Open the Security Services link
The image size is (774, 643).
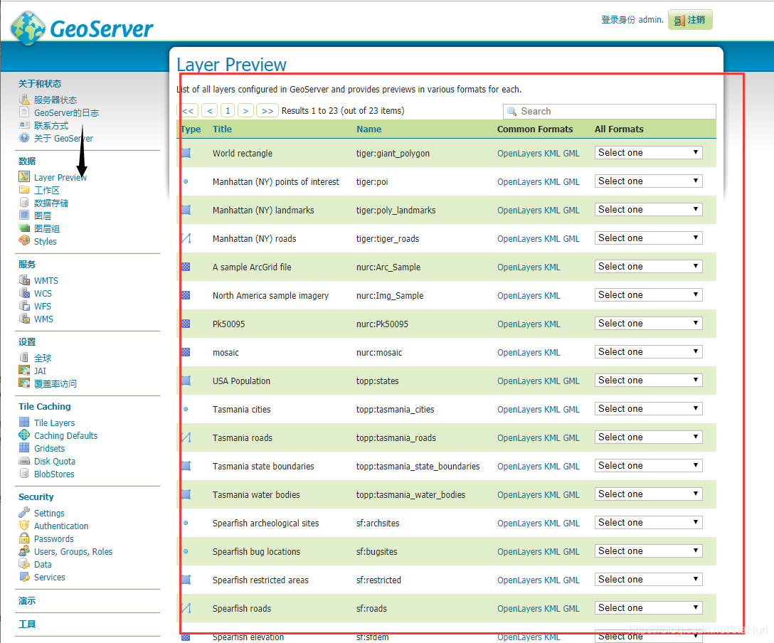pyautogui.click(x=49, y=578)
